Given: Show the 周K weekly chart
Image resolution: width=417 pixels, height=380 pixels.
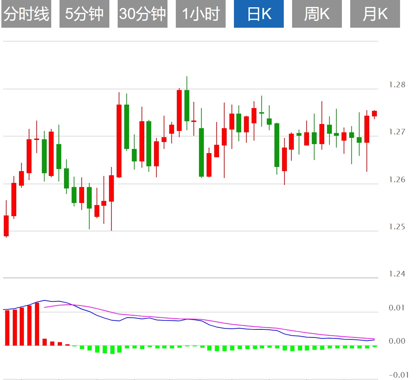Looking at the screenshot, I should [317, 14].
